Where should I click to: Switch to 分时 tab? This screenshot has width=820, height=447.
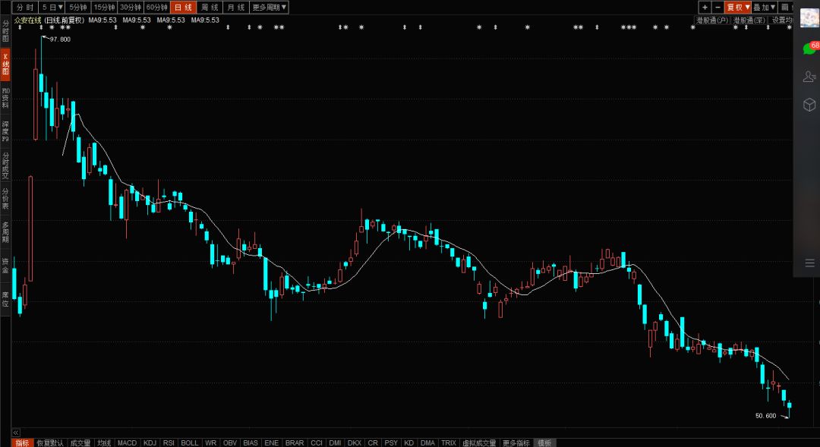tap(25, 8)
